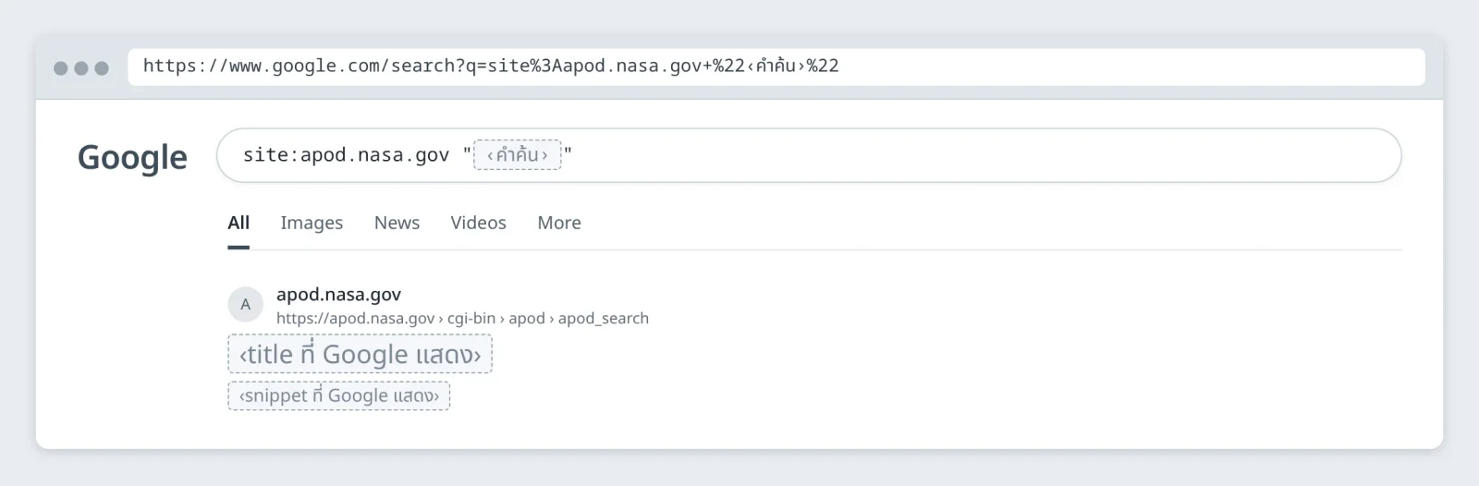Click the ‹snippet ที่ Google แสดง› text
The image size is (1479, 486).
(x=338, y=395)
